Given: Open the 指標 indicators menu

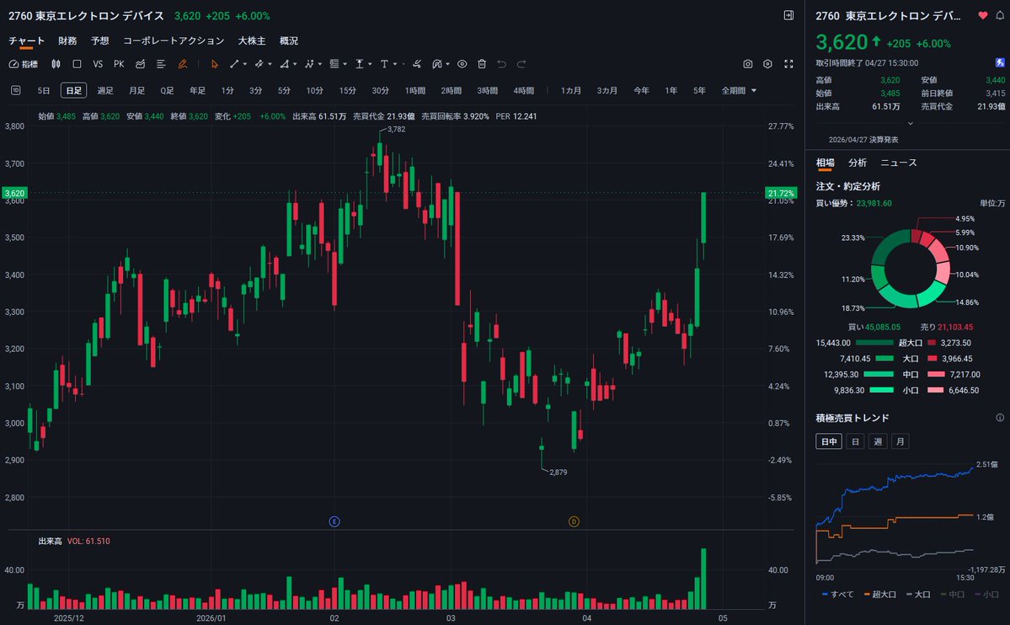Looking at the screenshot, I should tap(24, 64).
